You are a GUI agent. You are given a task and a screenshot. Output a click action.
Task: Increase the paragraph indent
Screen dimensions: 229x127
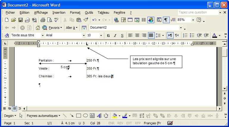pos(206,35)
